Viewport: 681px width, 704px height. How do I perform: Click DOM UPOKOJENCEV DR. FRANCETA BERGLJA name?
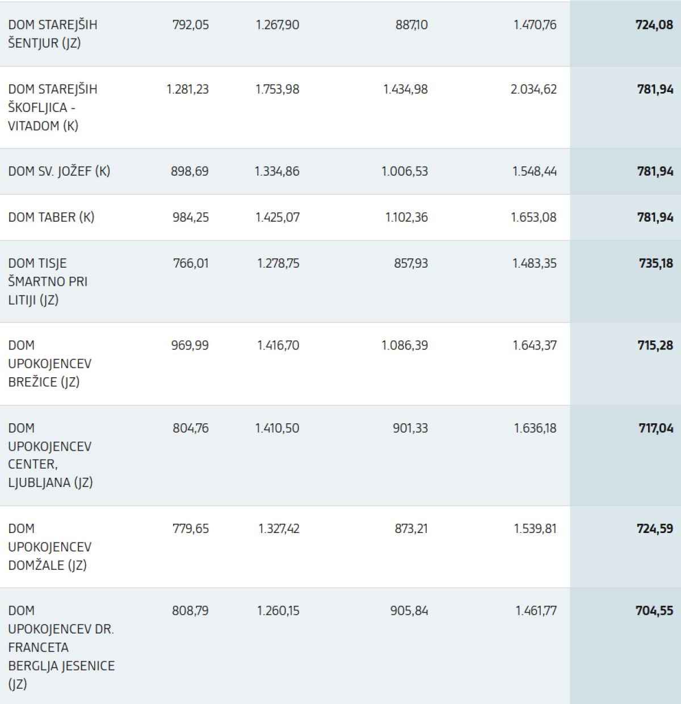pyautogui.click(x=61, y=647)
